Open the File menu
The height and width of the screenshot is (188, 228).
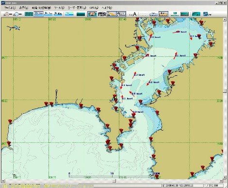click(x=10, y=8)
